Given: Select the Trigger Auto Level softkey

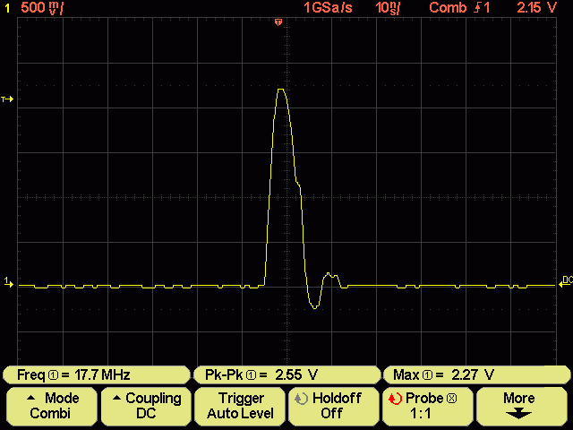Looking at the screenshot, I should point(240,406).
